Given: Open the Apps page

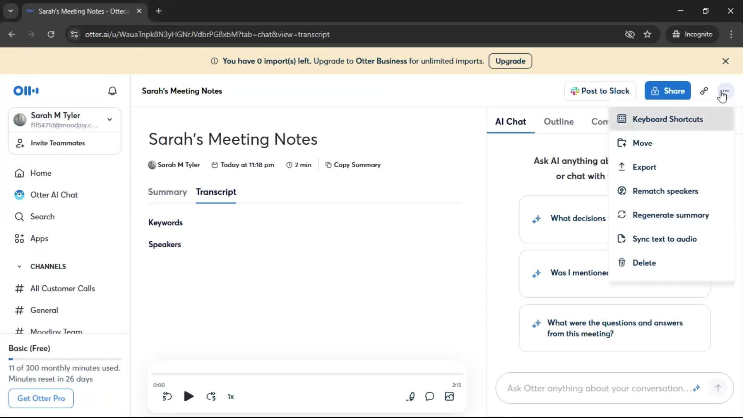Looking at the screenshot, I should click(31, 238).
